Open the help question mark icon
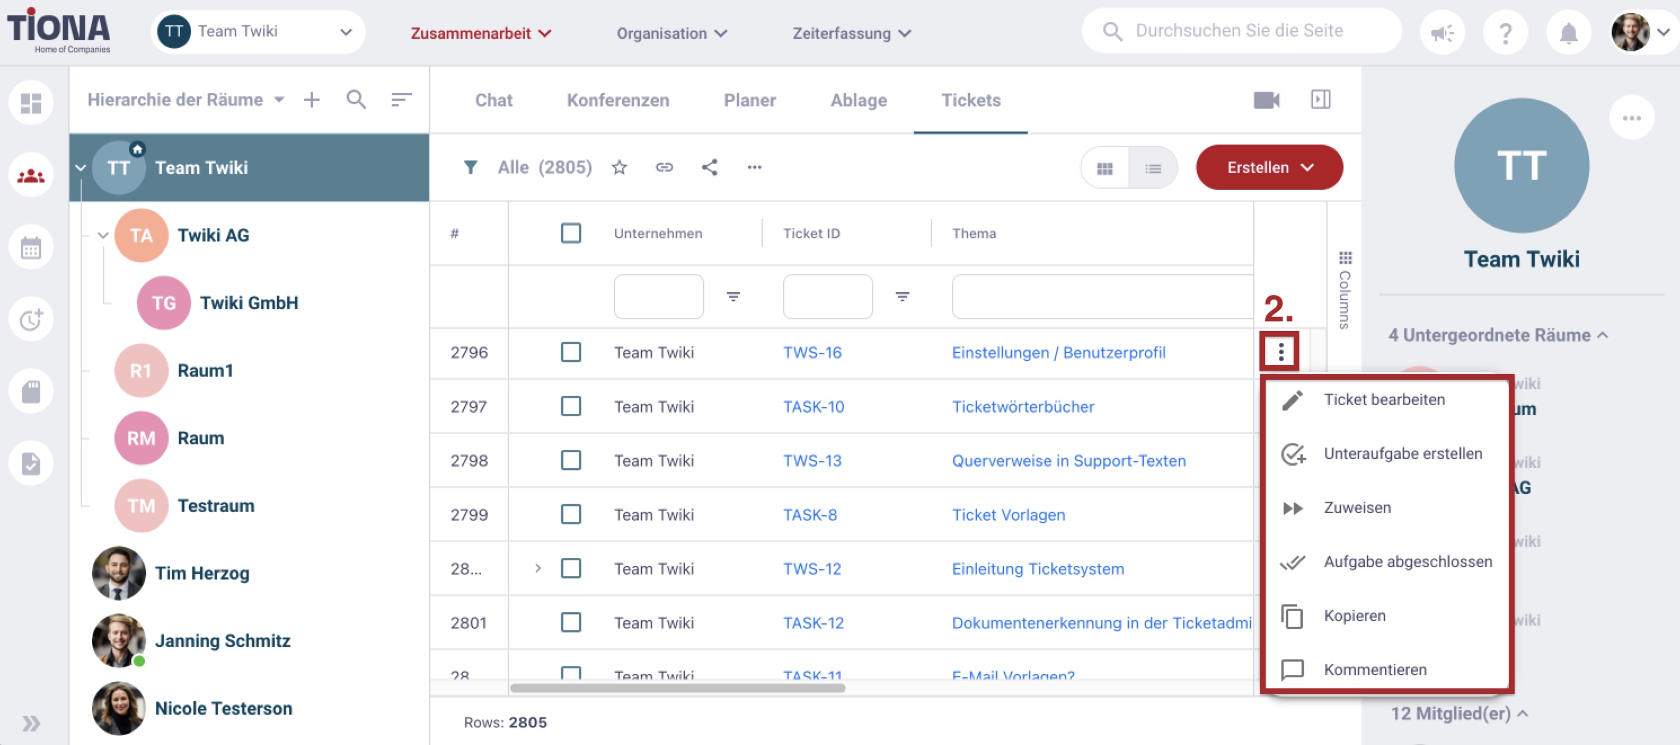Image resolution: width=1680 pixels, height=745 pixels. click(1505, 32)
